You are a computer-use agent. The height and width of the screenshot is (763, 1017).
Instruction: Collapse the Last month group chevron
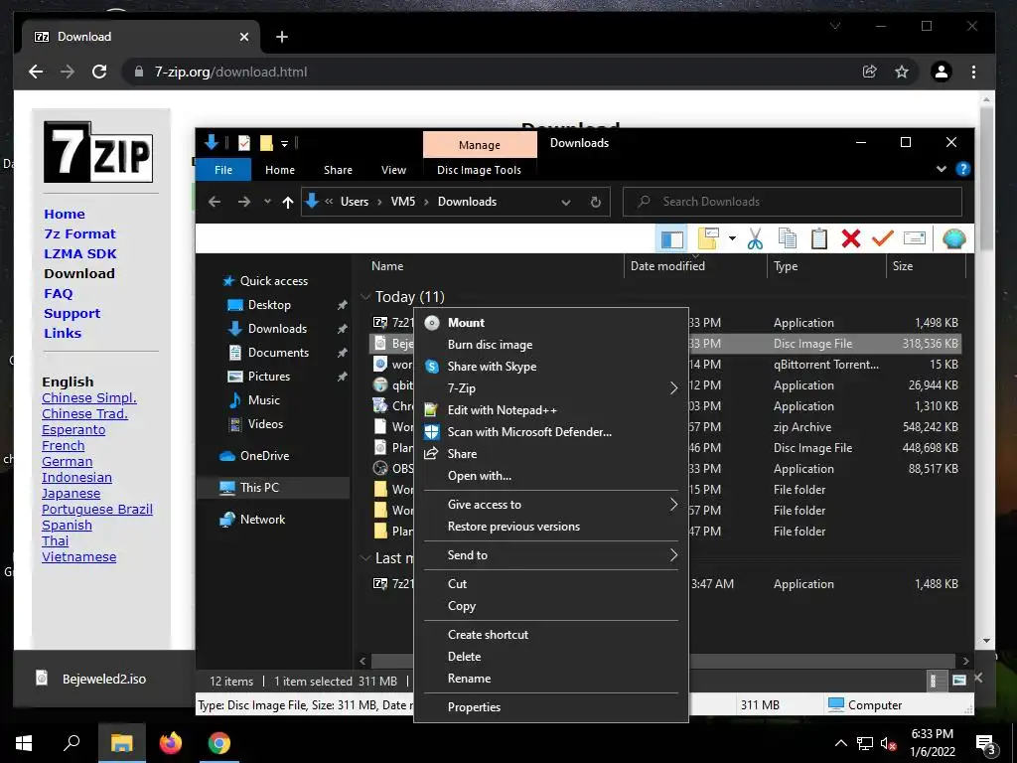pos(365,558)
